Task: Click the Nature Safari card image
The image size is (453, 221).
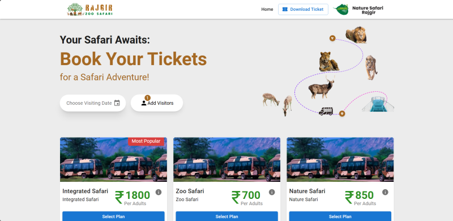Action: click(340, 159)
